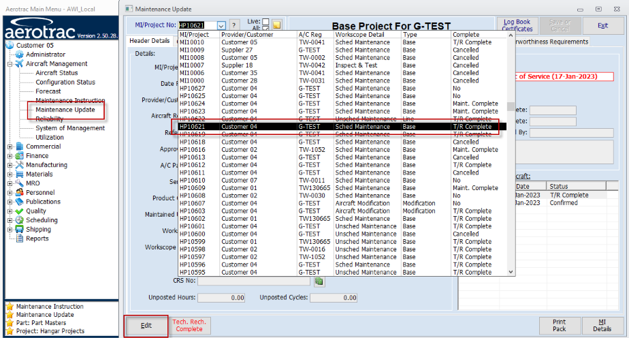Click the green spreadsheet icon beside CRS No

(x=319, y=281)
